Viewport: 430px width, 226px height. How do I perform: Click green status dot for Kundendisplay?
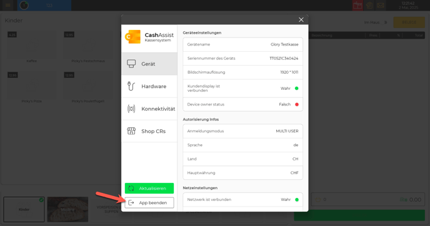point(296,88)
